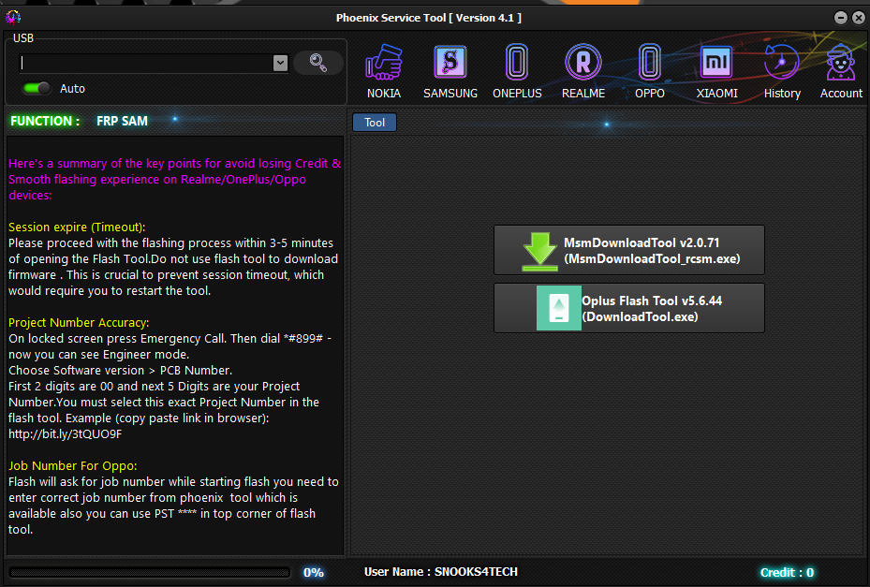Click the Project Number Accuracy heading
This screenshot has height=587, width=870.
(x=79, y=322)
